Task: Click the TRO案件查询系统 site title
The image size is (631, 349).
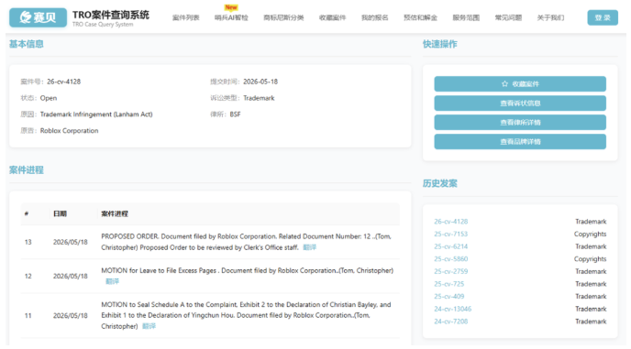Action: 111,15
